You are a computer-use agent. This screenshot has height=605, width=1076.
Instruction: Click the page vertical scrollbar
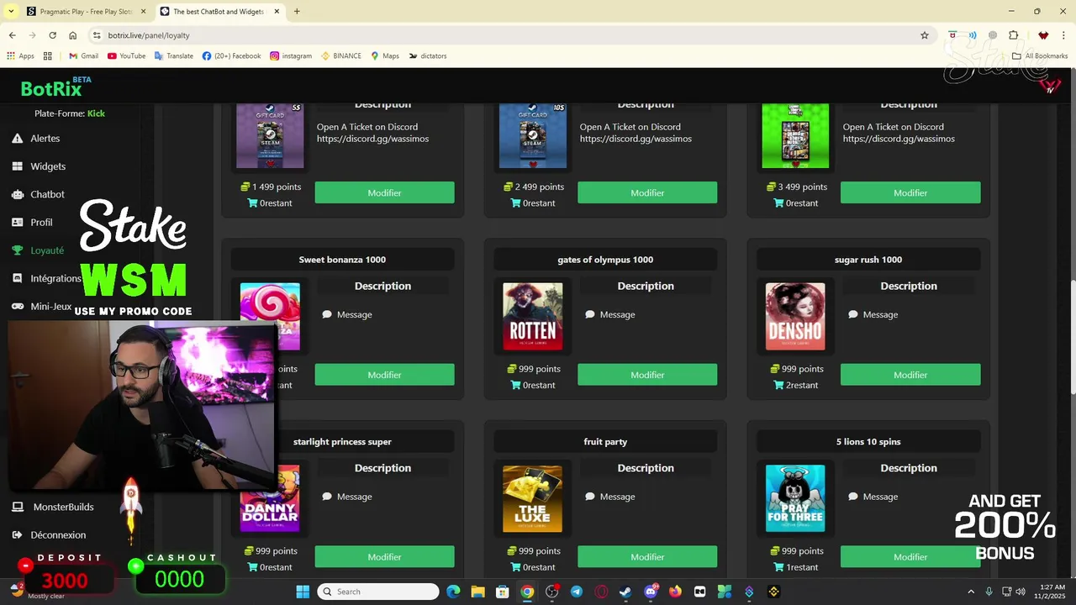tap(1072, 336)
